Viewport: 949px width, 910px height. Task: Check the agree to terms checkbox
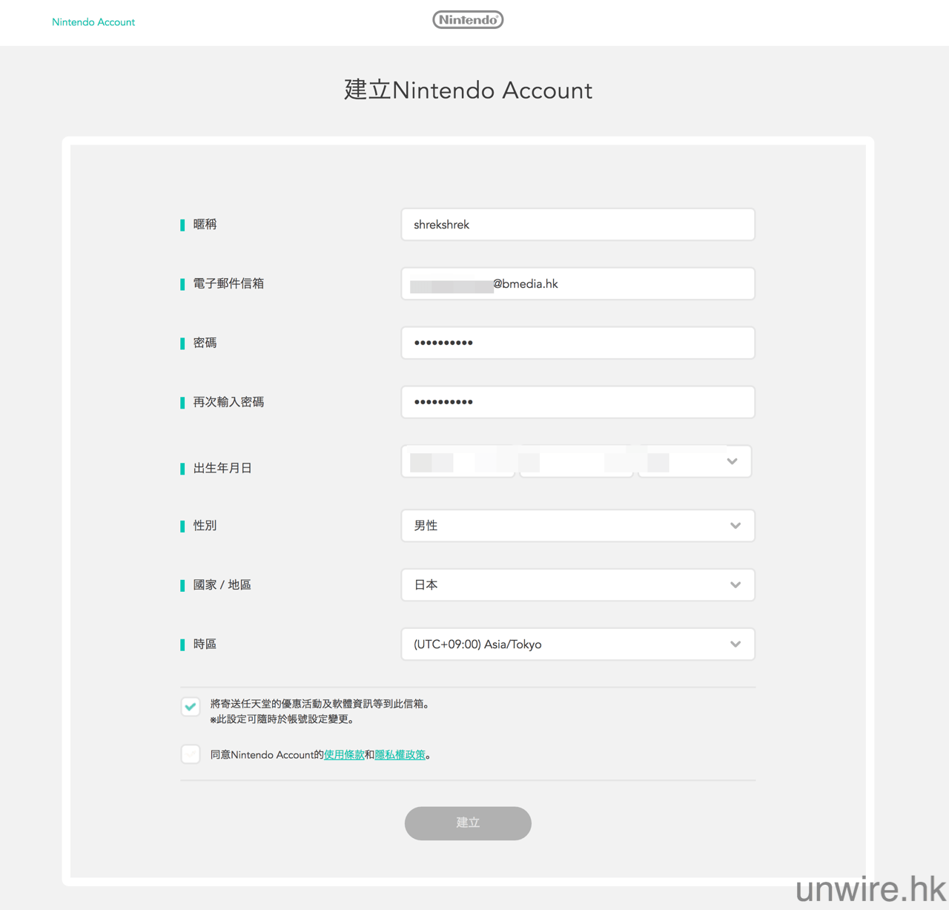point(191,754)
